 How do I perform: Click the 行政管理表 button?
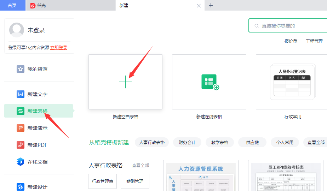pos(102,181)
